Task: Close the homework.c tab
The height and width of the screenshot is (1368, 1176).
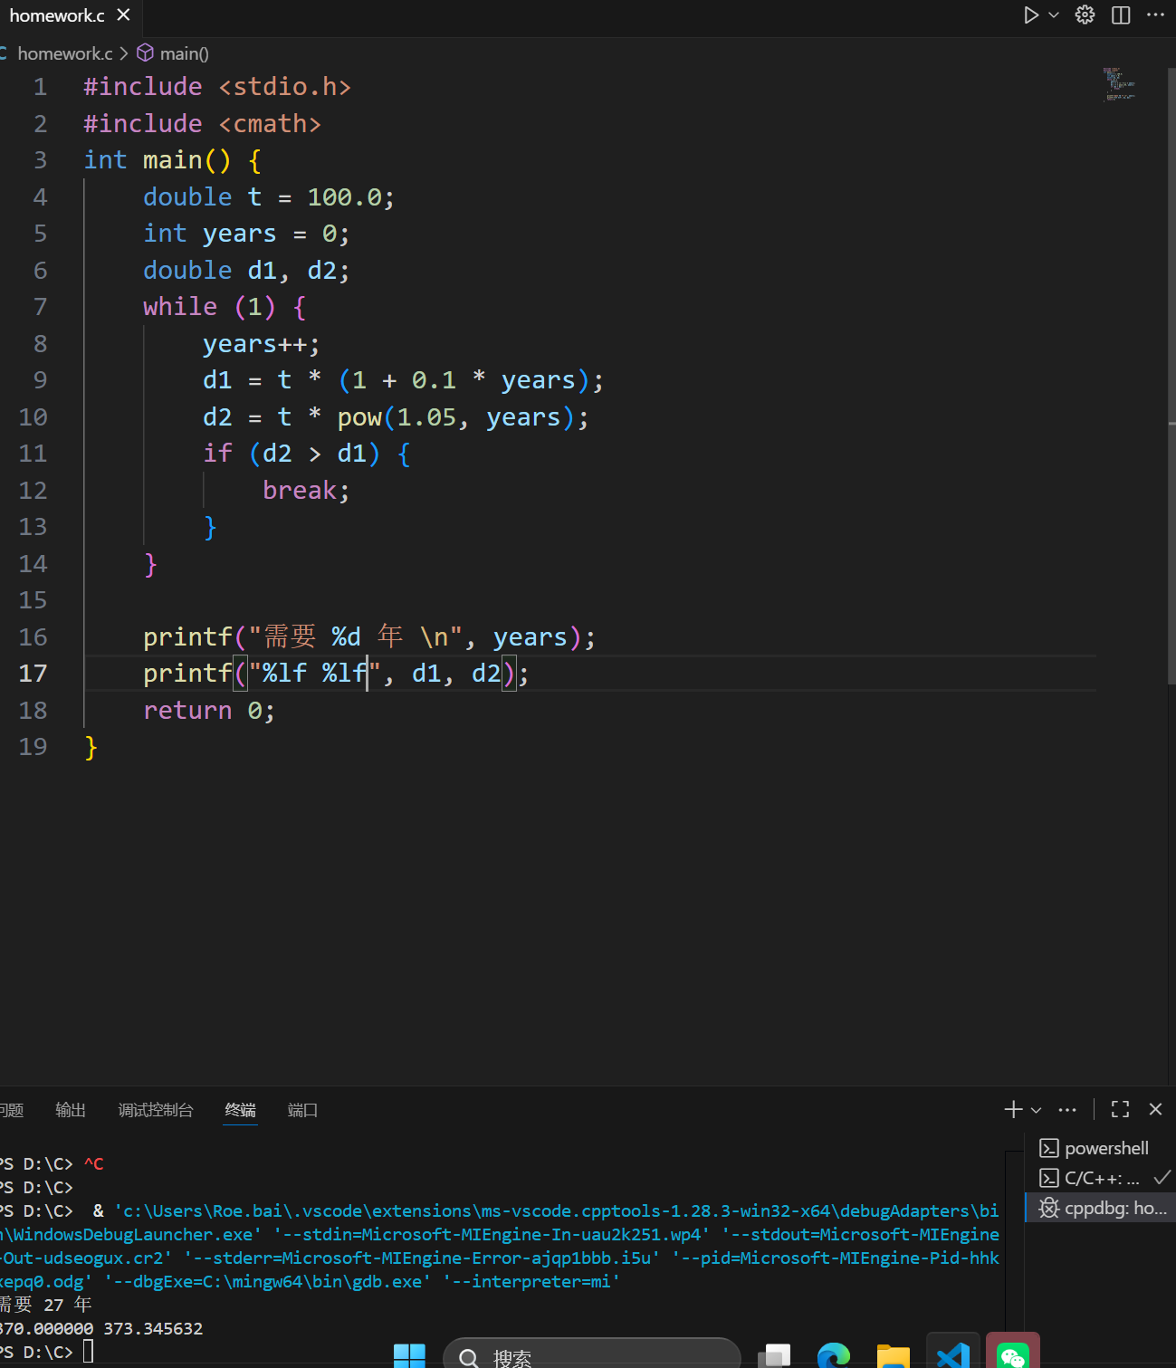Action: [x=124, y=15]
